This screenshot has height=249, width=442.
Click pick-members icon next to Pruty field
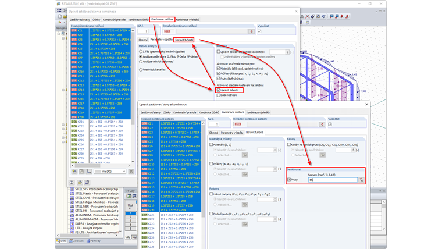pos(361,180)
